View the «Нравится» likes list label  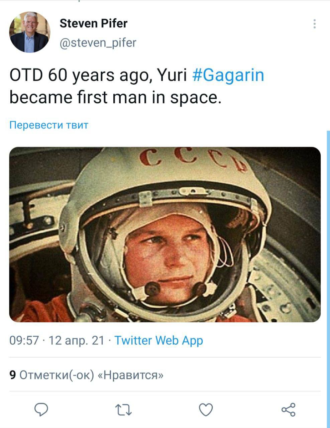click(x=130, y=375)
